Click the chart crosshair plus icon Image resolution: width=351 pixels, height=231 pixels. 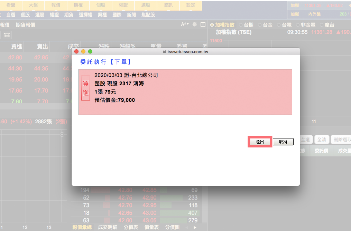[x=62, y=134]
